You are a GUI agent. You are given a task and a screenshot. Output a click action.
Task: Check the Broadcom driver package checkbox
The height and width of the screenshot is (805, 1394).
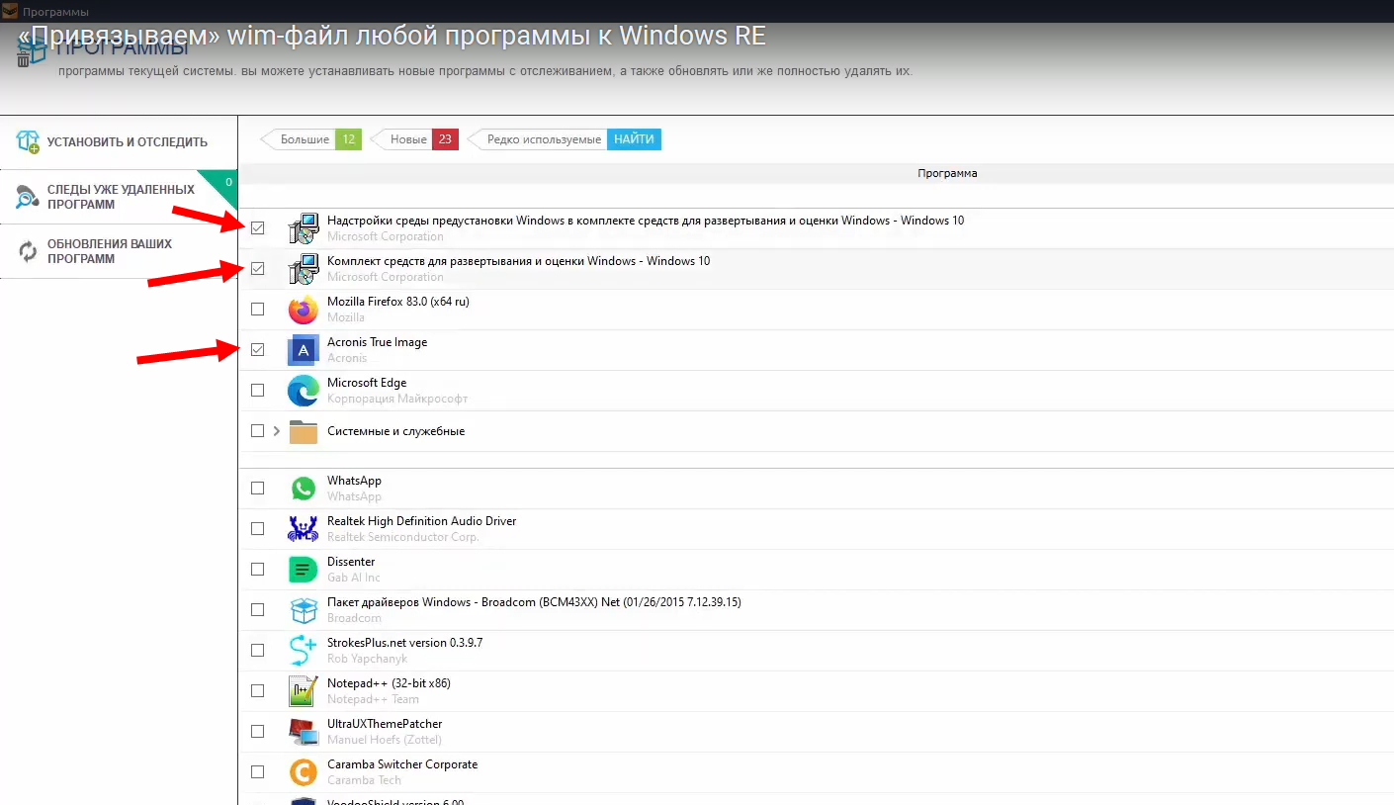point(258,610)
